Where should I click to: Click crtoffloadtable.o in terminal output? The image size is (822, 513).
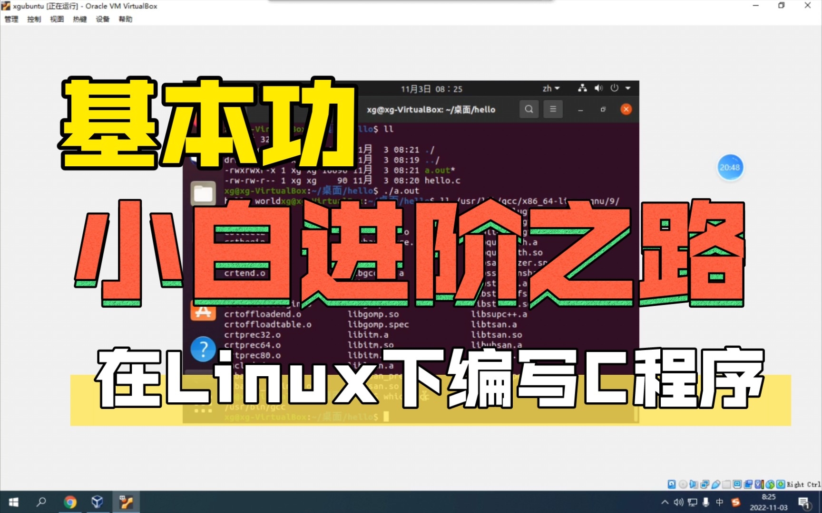pyautogui.click(x=268, y=324)
